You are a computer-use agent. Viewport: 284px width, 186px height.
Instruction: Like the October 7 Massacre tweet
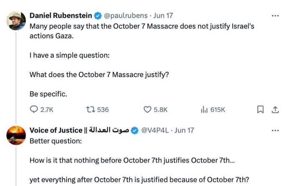click(x=147, y=110)
